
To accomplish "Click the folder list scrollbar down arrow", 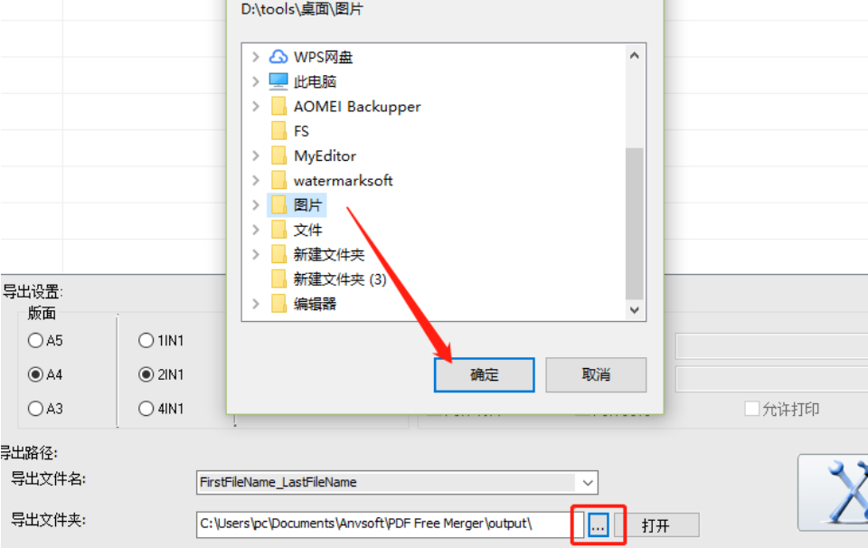I will click(635, 310).
